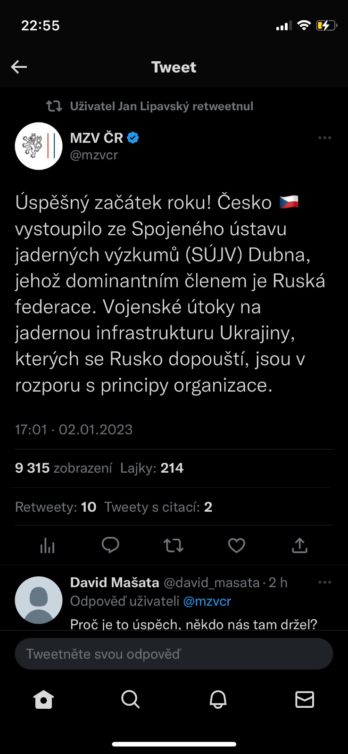
Task: Open the Messages envelope tab
Action: coord(304,700)
